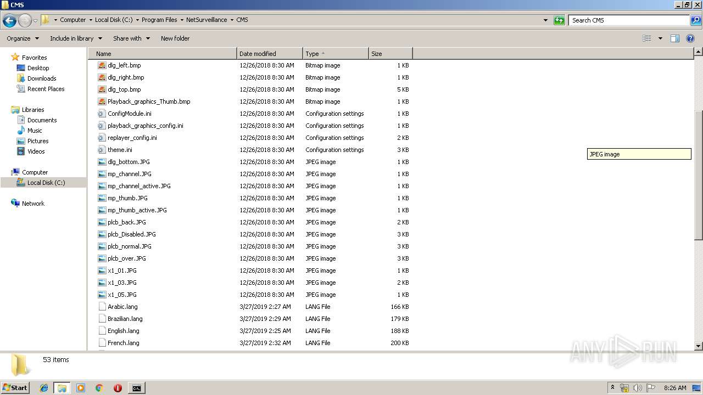Screen dimensions: 703x395
Task: Open the Start menu
Action: pos(15,388)
